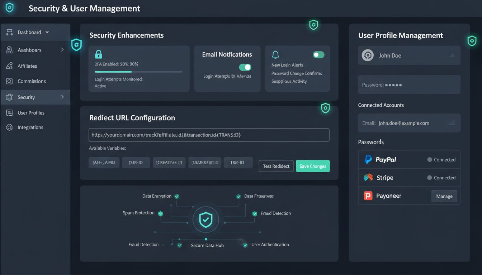This screenshot has width=482, height=275.
Task: Toggle the Email Notifications switch
Action: coord(245,67)
